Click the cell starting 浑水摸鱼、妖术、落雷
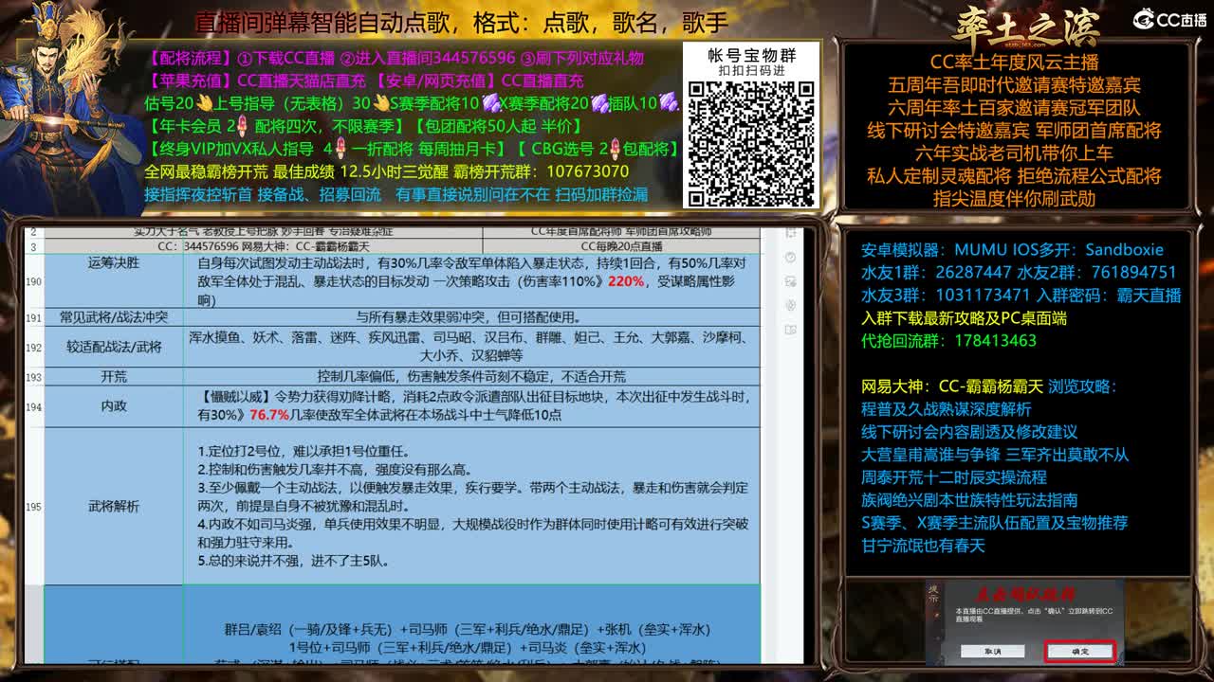 (471, 348)
